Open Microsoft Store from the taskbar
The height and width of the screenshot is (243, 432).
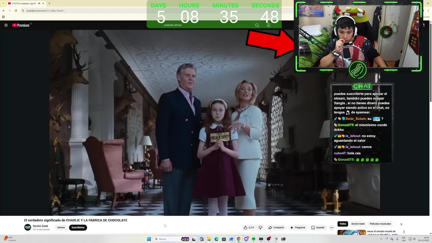[224, 239]
